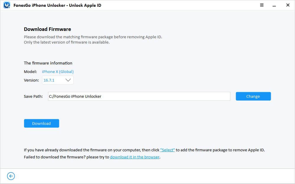
Task: Close the FonesGo iPhone Unlocker window
Action: 288,5
